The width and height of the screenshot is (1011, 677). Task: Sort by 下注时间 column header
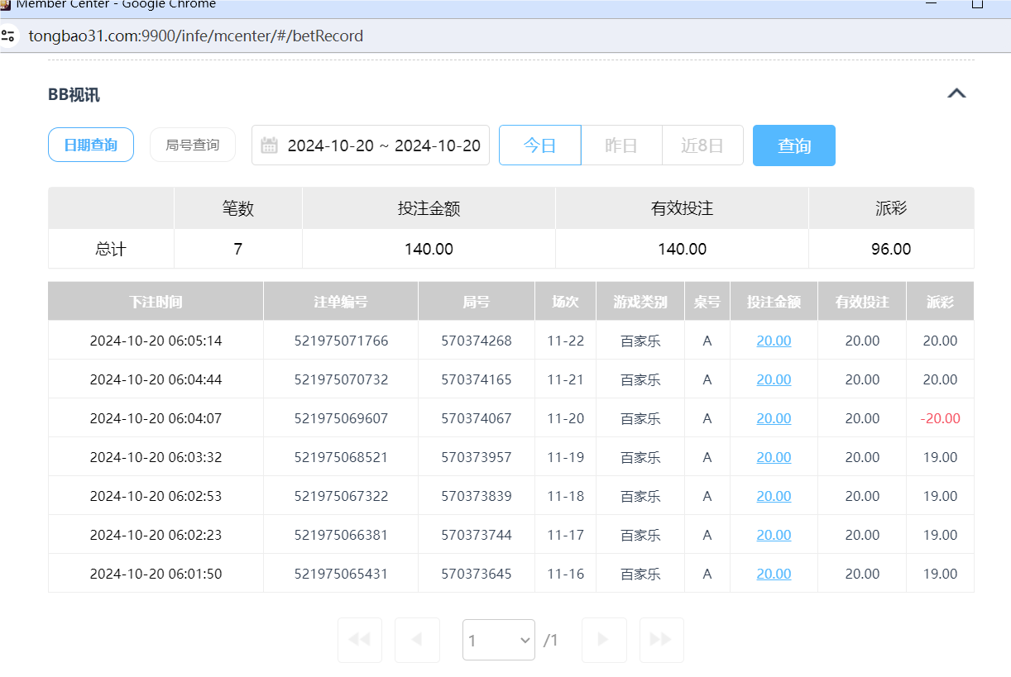click(x=155, y=301)
